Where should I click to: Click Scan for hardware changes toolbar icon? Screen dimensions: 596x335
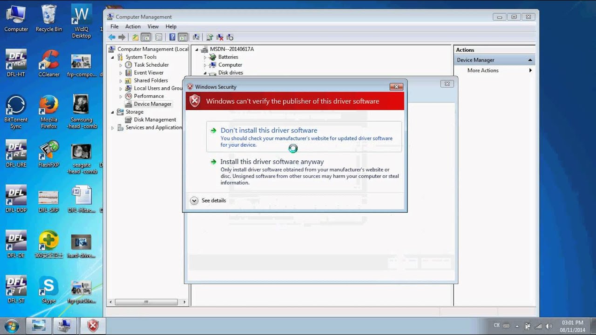click(196, 37)
